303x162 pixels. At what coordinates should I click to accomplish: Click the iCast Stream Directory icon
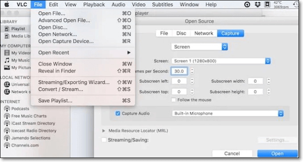click(7, 123)
